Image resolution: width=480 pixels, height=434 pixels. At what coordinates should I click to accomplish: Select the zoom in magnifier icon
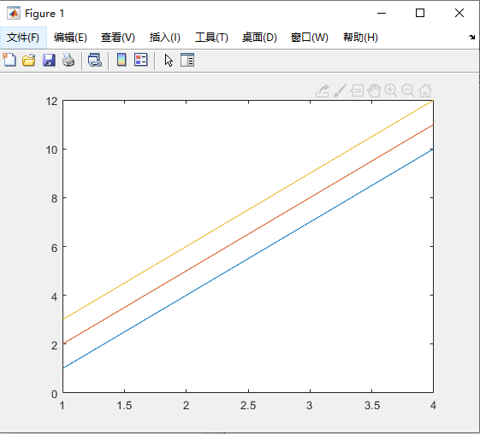[x=391, y=91]
